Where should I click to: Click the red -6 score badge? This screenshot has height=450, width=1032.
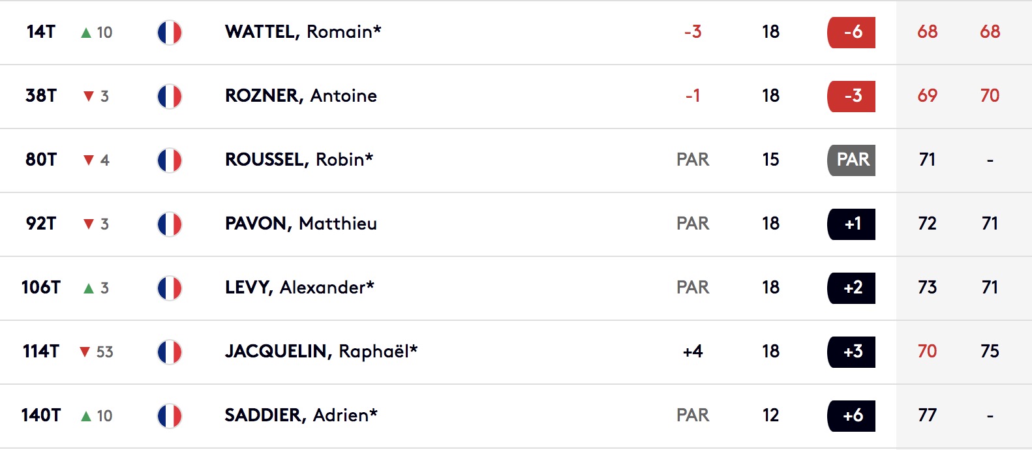(x=851, y=32)
